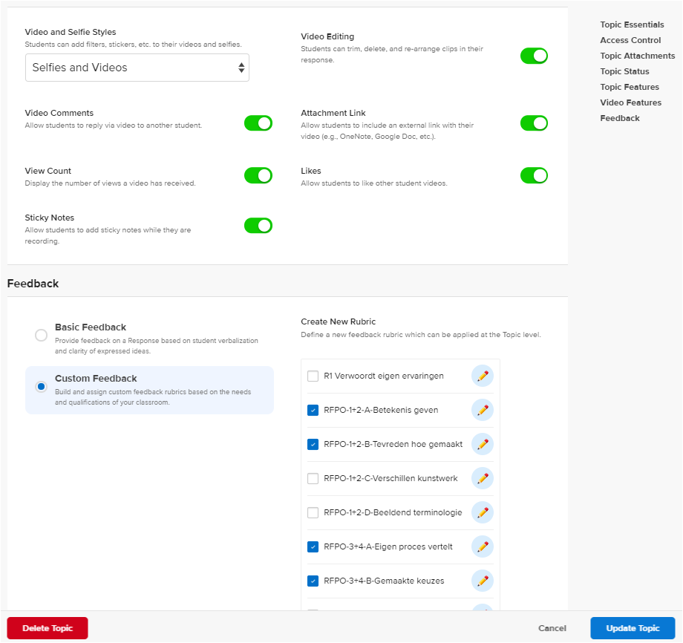Check the R1 Verwoordt eigen ervaringen checkbox
This screenshot has width=683, height=643.
(313, 376)
